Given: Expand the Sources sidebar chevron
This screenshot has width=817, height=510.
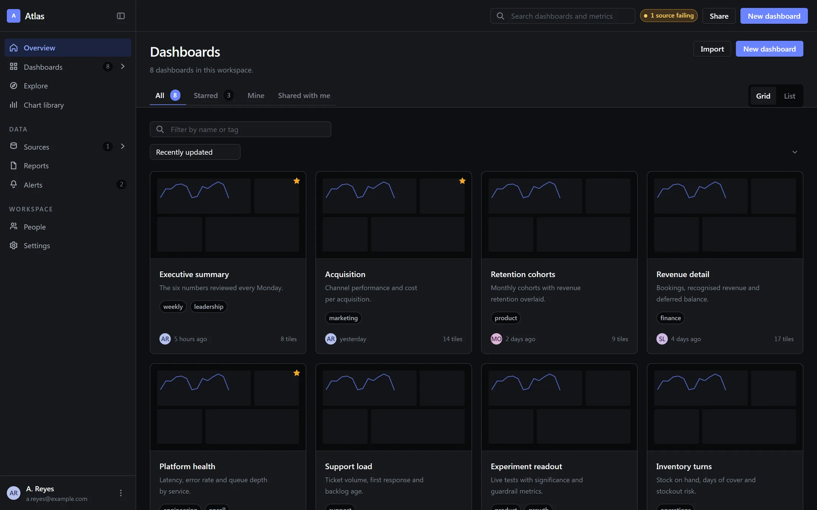Looking at the screenshot, I should pyautogui.click(x=123, y=146).
